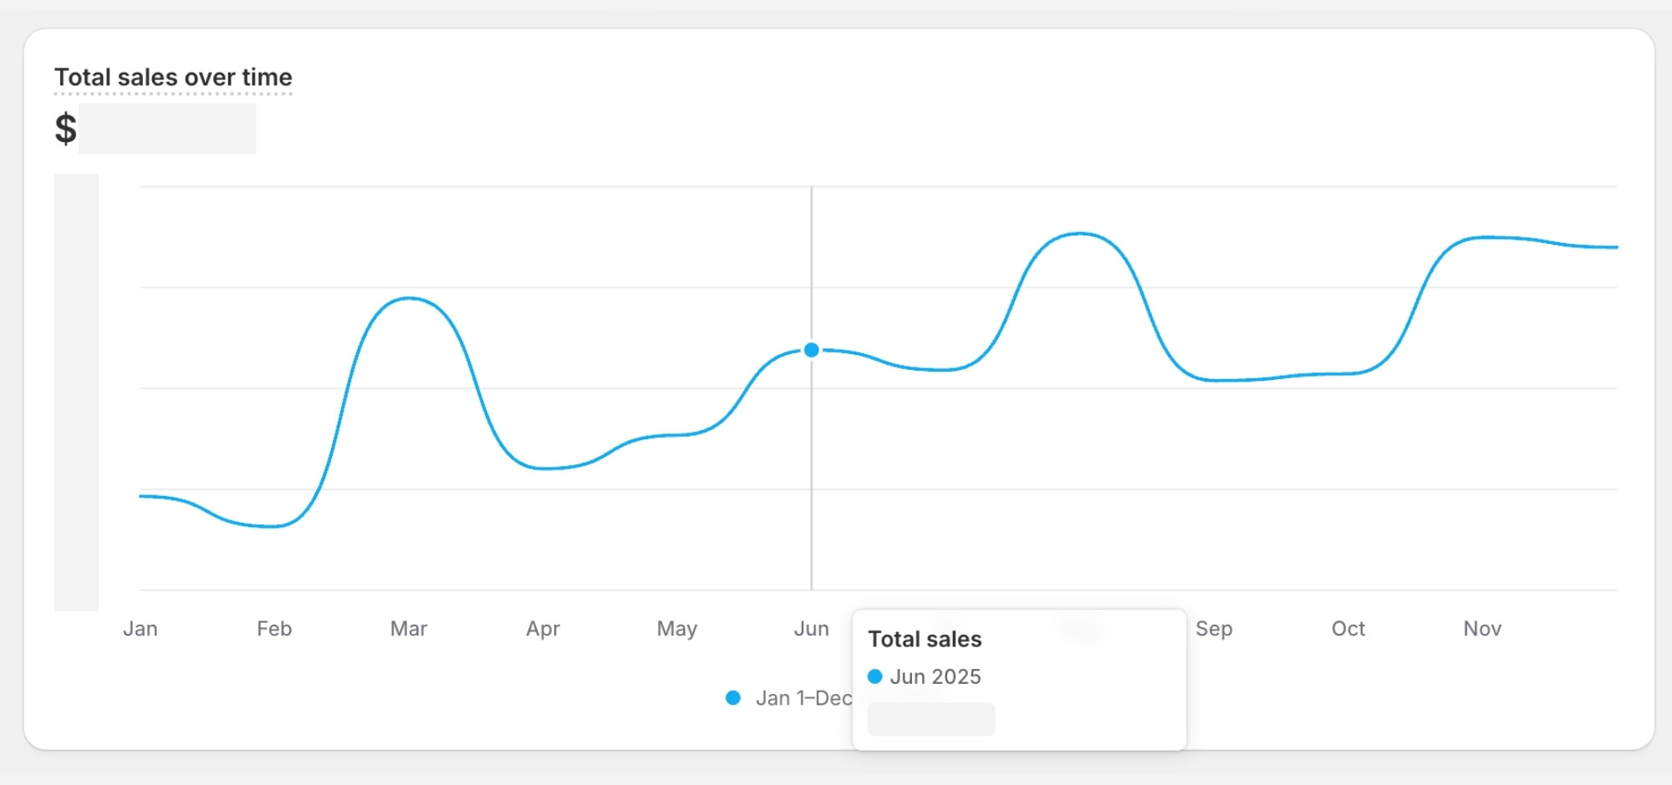1672x785 pixels.
Task: Click the "Total sales" tooltip heading
Action: [925, 639]
